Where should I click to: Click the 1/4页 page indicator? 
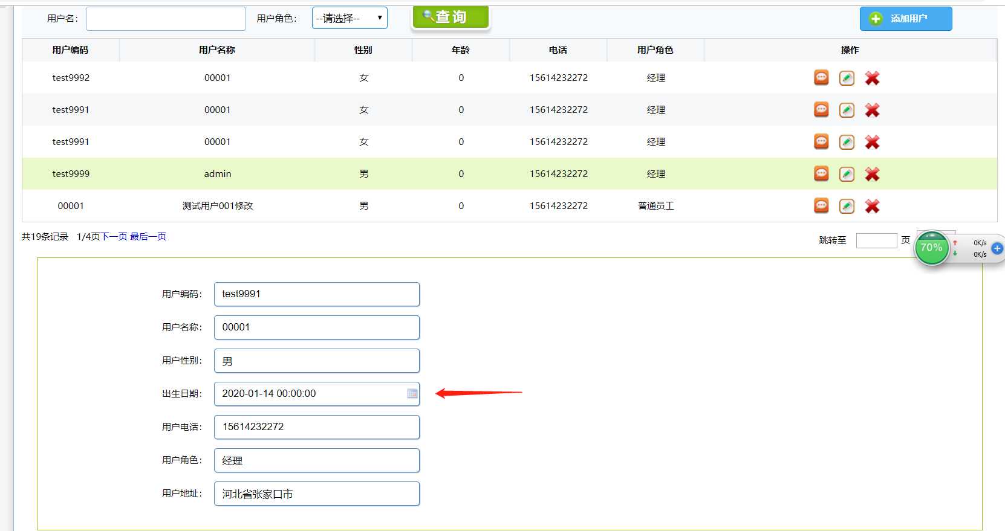pos(88,237)
